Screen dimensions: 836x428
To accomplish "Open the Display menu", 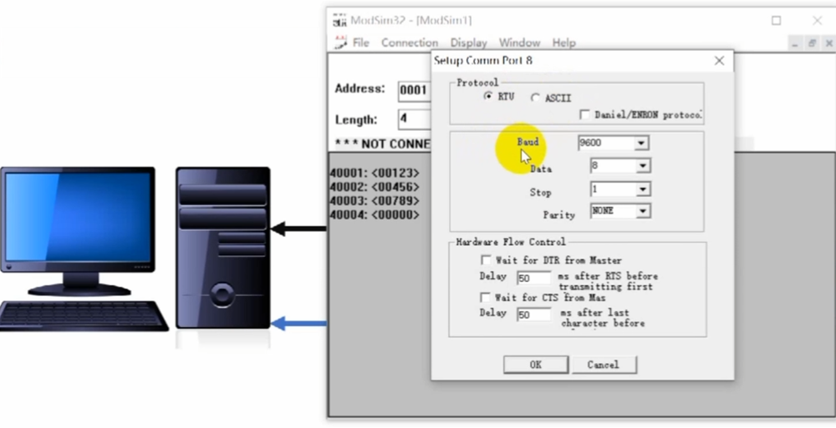I will [468, 43].
